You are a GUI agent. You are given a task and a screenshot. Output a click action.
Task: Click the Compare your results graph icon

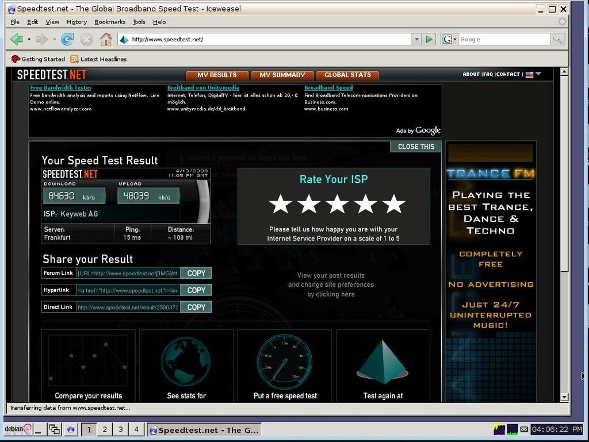(88, 360)
